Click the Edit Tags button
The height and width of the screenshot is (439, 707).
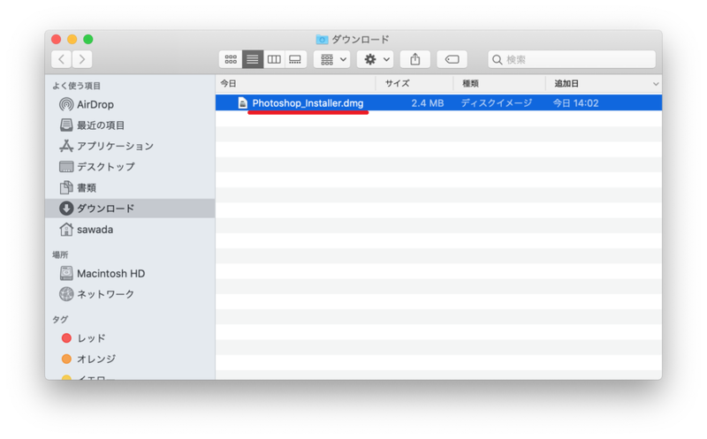(452, 59)
